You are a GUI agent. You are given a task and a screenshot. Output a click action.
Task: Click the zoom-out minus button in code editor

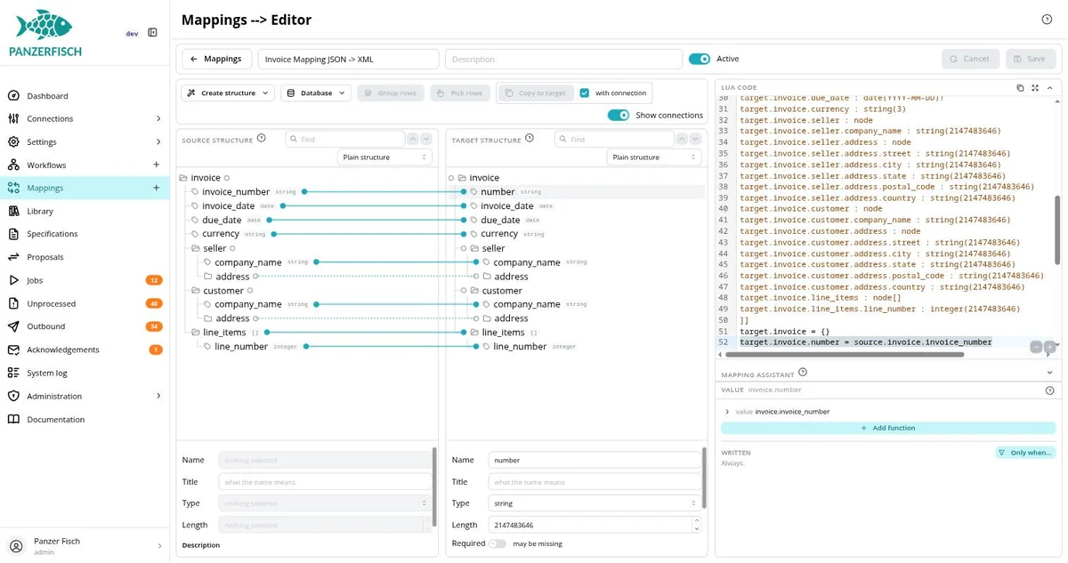point(1036,347)
